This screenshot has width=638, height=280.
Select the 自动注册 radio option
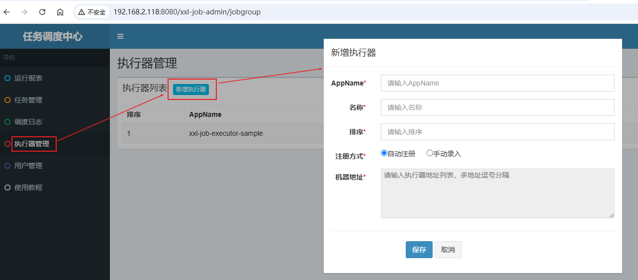tap(384, 153)
